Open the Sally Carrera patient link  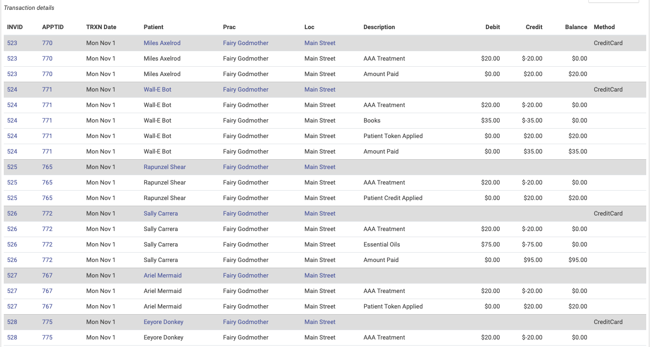coord(161,213)
